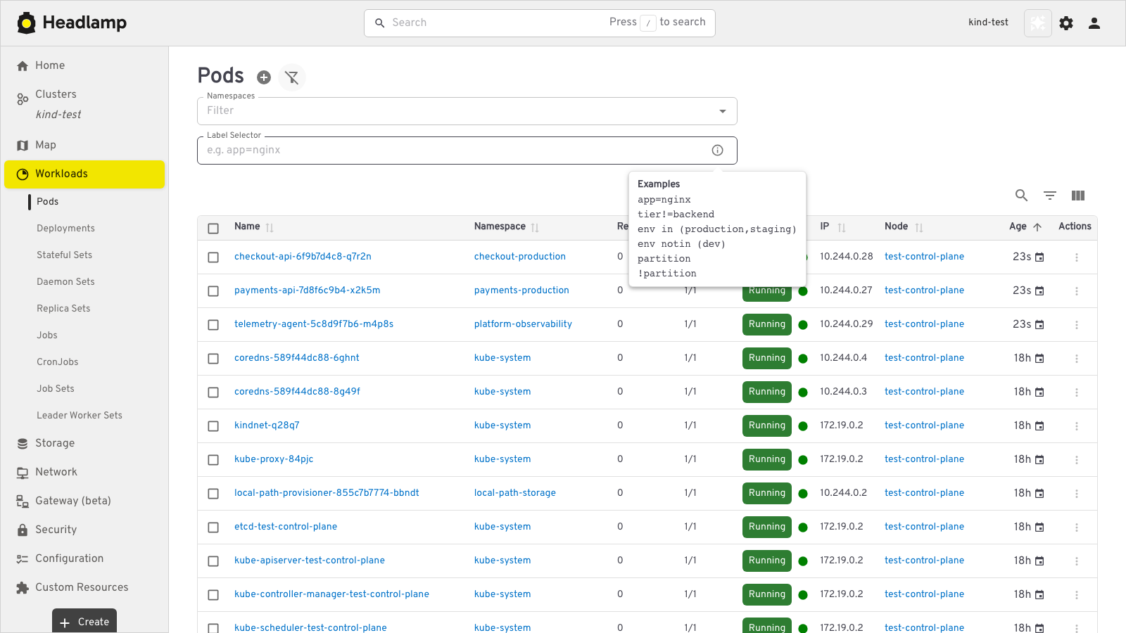Screen dimensions: 1126x633
Task: Click the add Pod plus icon
Action: pyautogui.click(x=264, y=77)
